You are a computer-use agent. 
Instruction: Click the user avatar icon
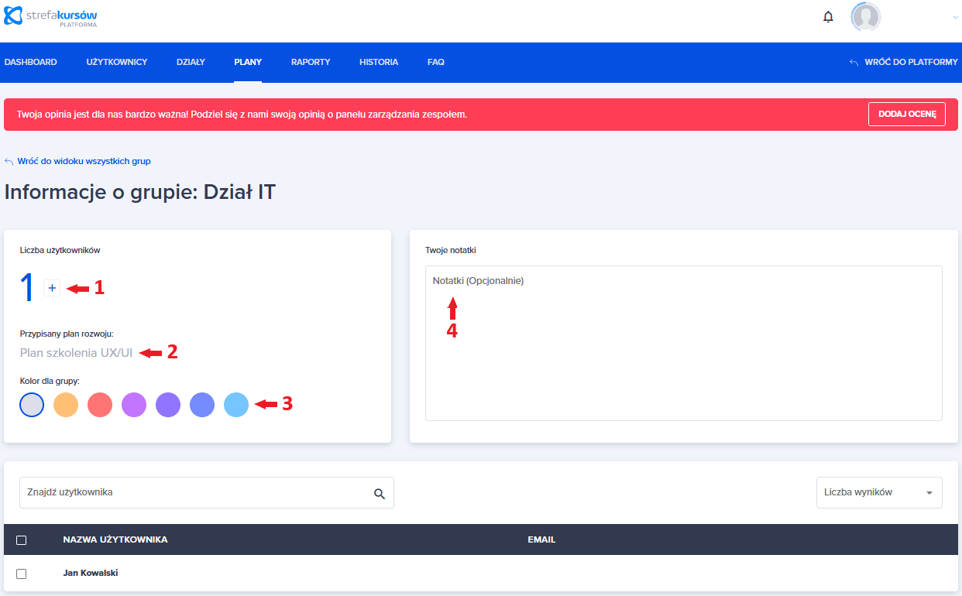(x=865, y=17)
